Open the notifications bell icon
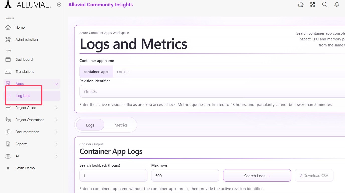 coord(337,5)
